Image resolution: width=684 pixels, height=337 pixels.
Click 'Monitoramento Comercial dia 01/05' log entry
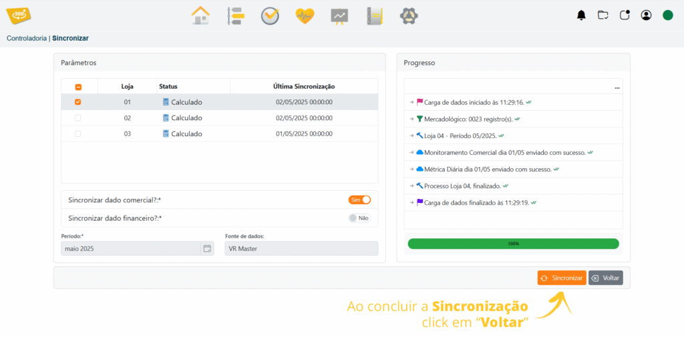tap(514, 153)
